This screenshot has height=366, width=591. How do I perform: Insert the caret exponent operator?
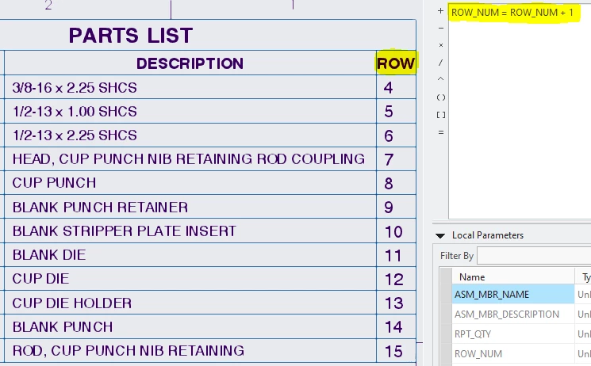pos(440,79)
